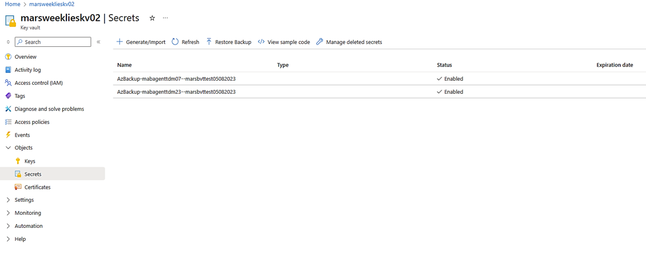
Task: Click Generate/Import button
Action: 141,42
